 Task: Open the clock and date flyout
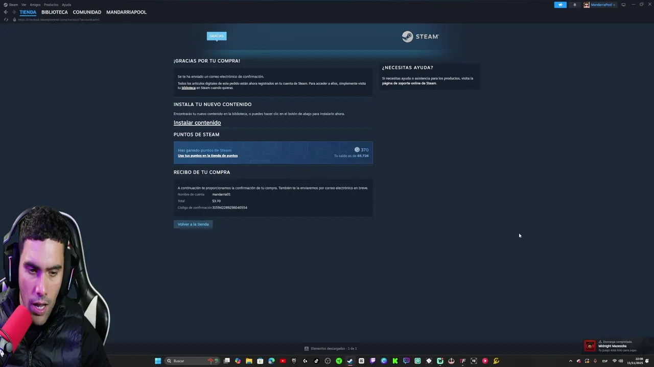point(636,361)
